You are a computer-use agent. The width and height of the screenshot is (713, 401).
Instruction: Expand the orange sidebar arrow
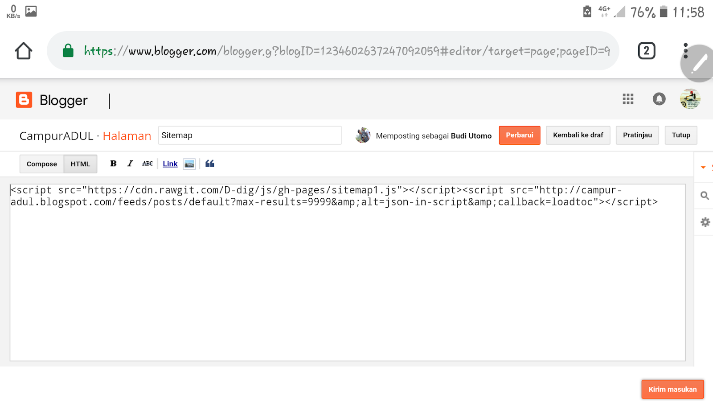point(703,168)
